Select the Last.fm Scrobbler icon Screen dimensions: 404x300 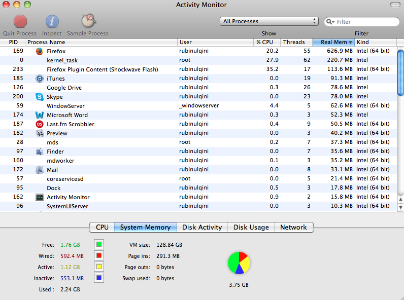[x=40, y=124]
